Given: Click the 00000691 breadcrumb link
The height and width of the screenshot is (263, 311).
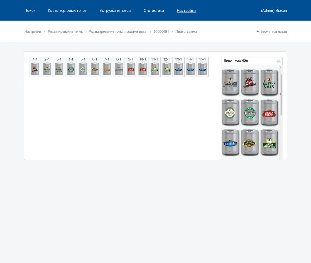Looking at the screenshot, I should point(161,31).
